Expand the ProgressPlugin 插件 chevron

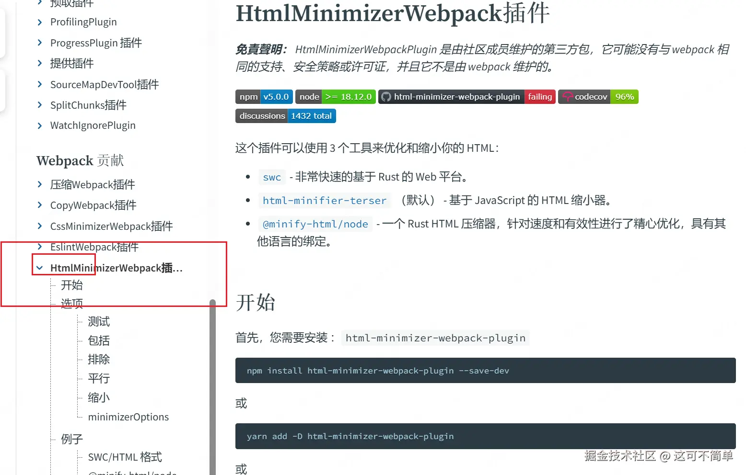40,43
